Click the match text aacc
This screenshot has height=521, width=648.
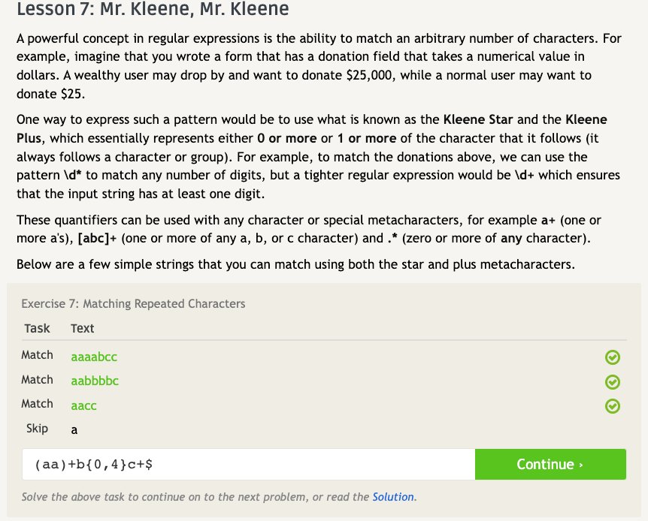click(x=83, y=405)
